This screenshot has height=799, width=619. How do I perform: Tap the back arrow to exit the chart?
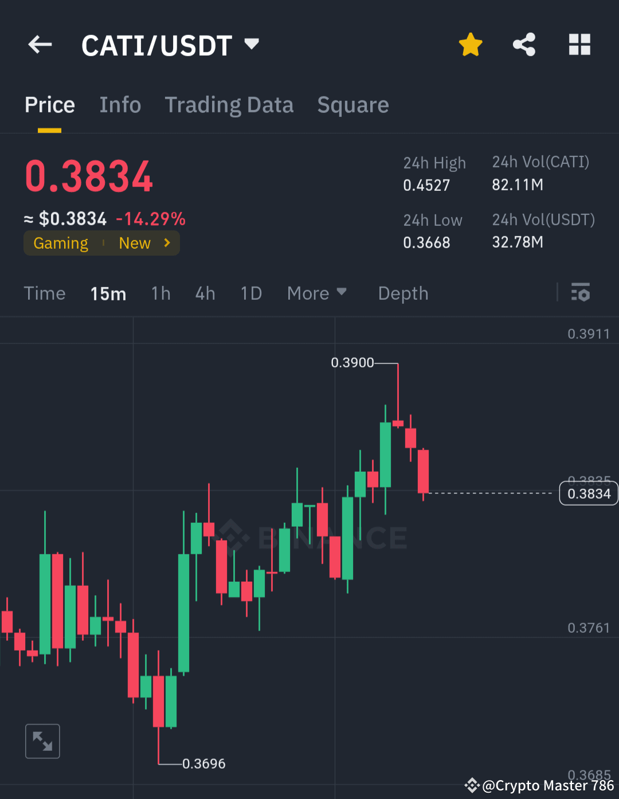coord(39,44)
